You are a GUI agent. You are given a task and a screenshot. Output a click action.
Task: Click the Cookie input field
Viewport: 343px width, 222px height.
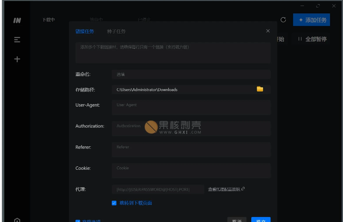(x=191, y=171)
